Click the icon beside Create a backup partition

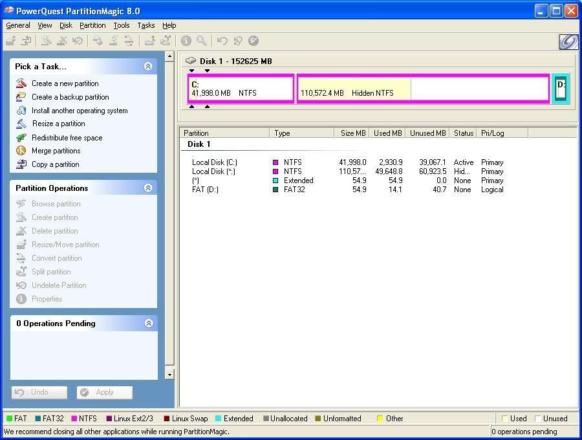click(x=21, y=96)
